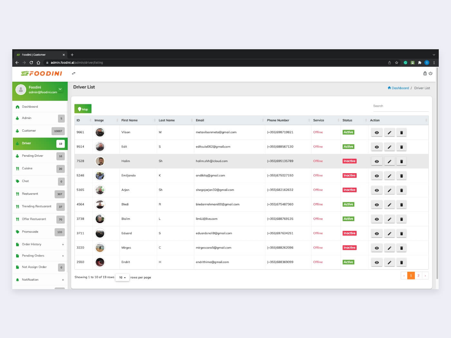Delete driver Arjan
The height and width of the screenshot is (338, 451).
pyautogui.click(x=401, y=190)
